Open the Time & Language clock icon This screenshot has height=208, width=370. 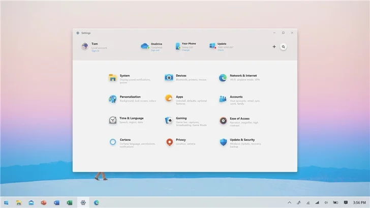pos(112,120)
